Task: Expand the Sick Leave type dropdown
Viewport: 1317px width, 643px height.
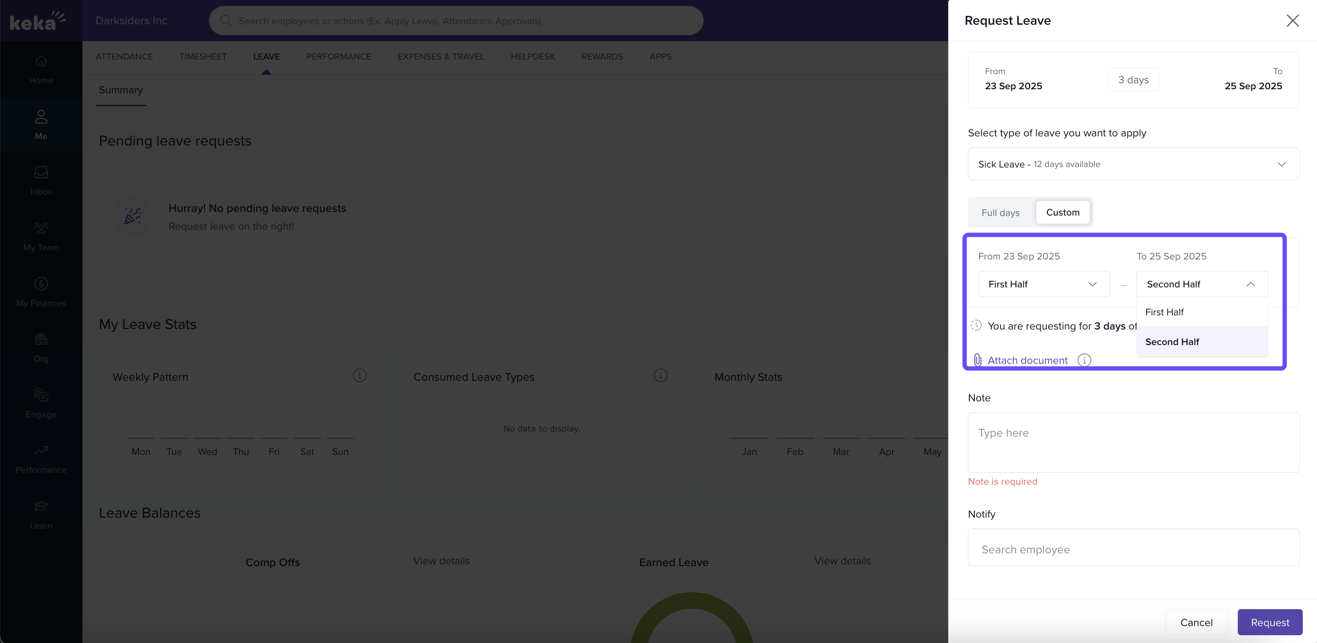Action: (1133, 164)
